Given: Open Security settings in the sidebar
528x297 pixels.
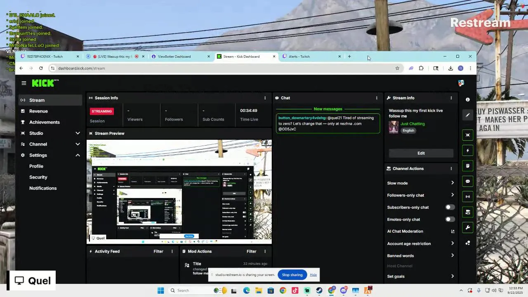Looking at the screenshot, I should click(x=38, y=177).
